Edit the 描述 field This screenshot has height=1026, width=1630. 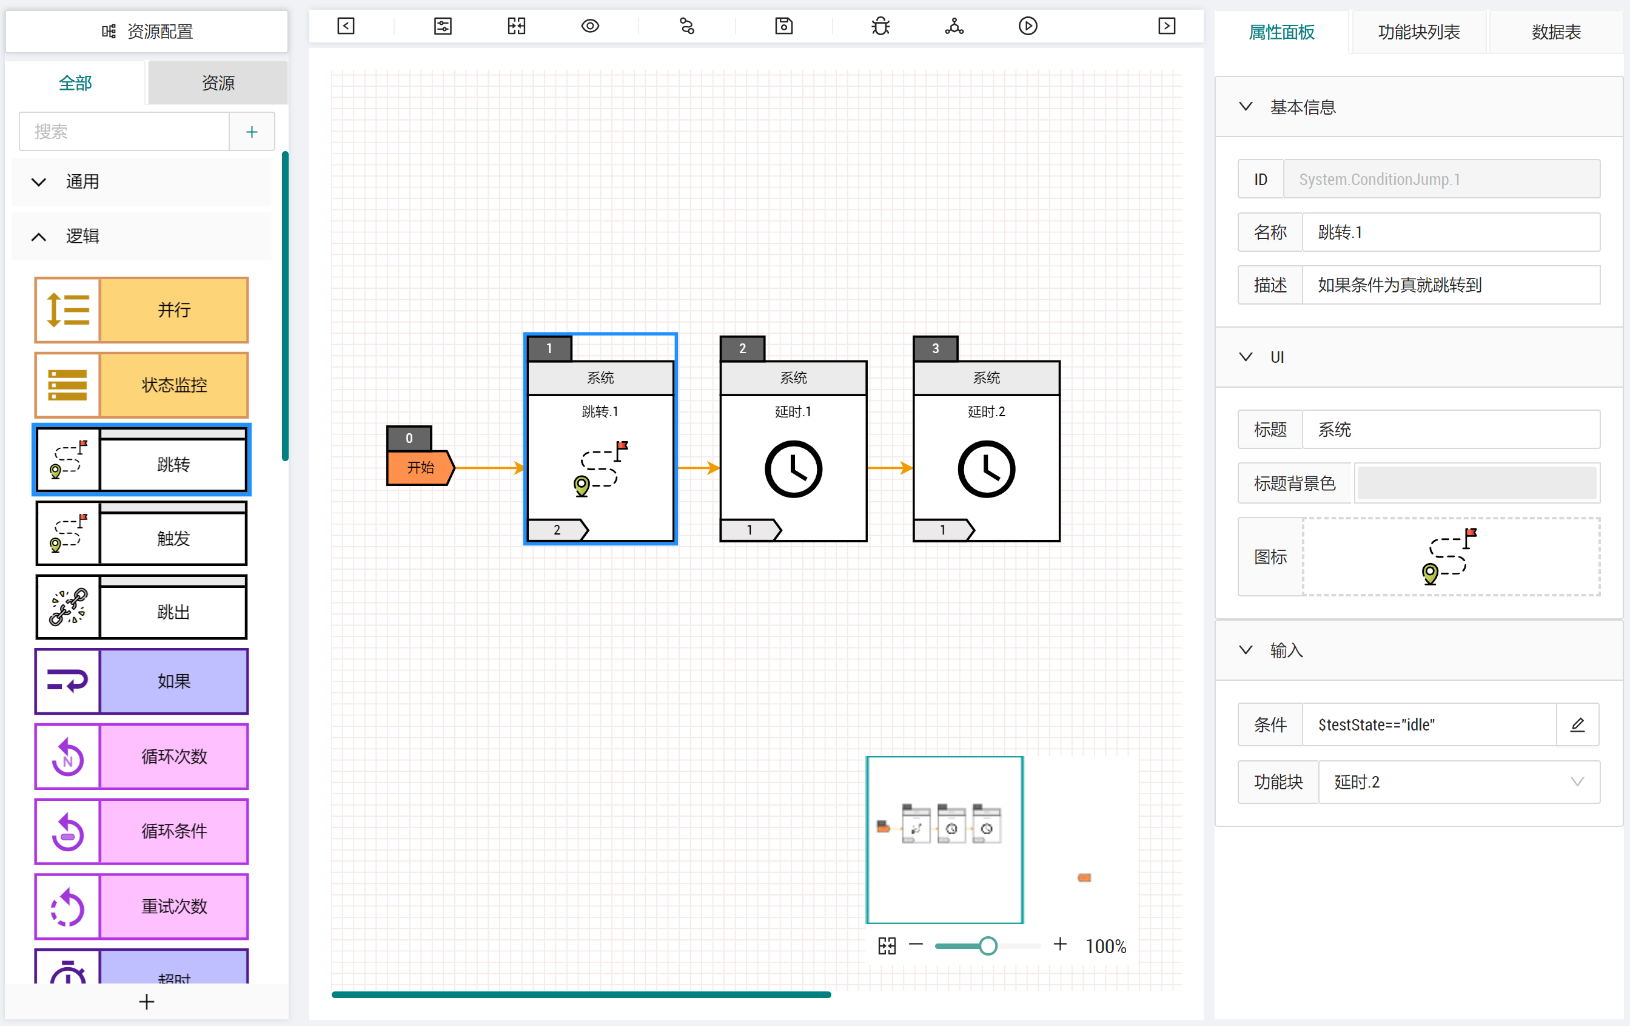(1451, 285)
